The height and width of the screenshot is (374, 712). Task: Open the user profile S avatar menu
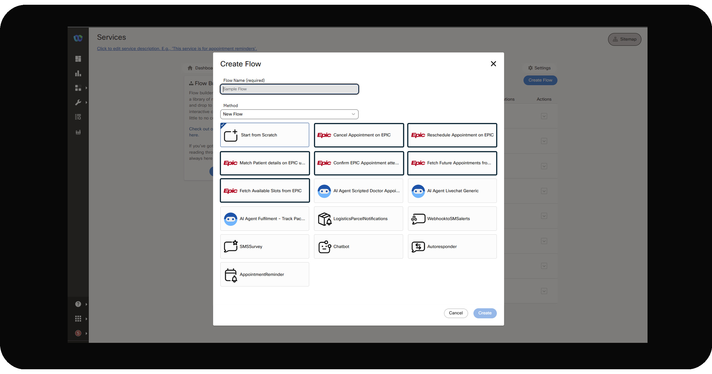pyautogui.click(x=81, y=333)
